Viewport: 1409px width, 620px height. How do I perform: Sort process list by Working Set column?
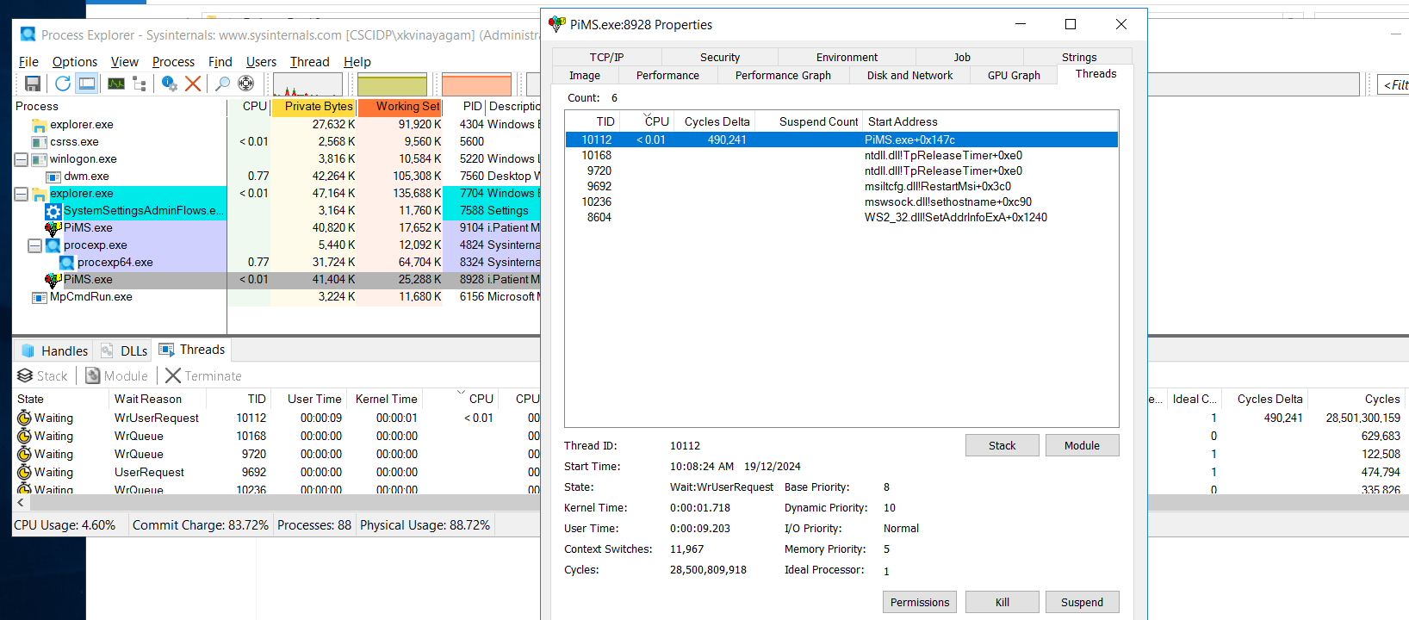coord(400,107)
